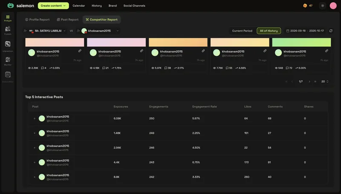
Task: Open the pink user avatar menu
Action: pyautogui.click(x=333, y=6)
